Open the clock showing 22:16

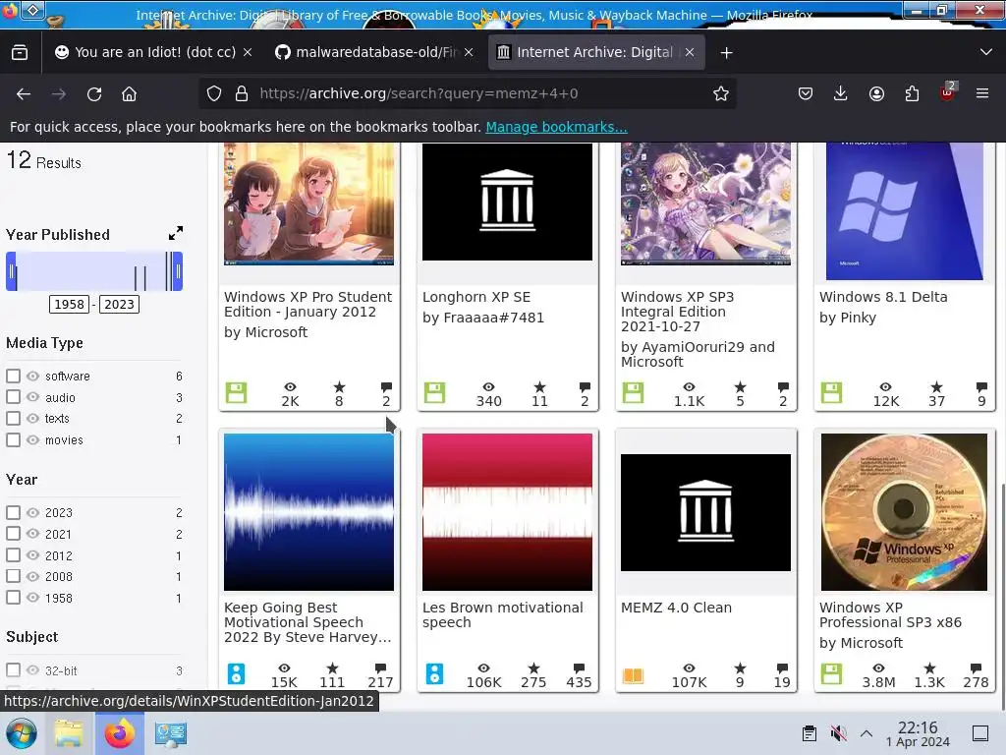click(918, 733)
